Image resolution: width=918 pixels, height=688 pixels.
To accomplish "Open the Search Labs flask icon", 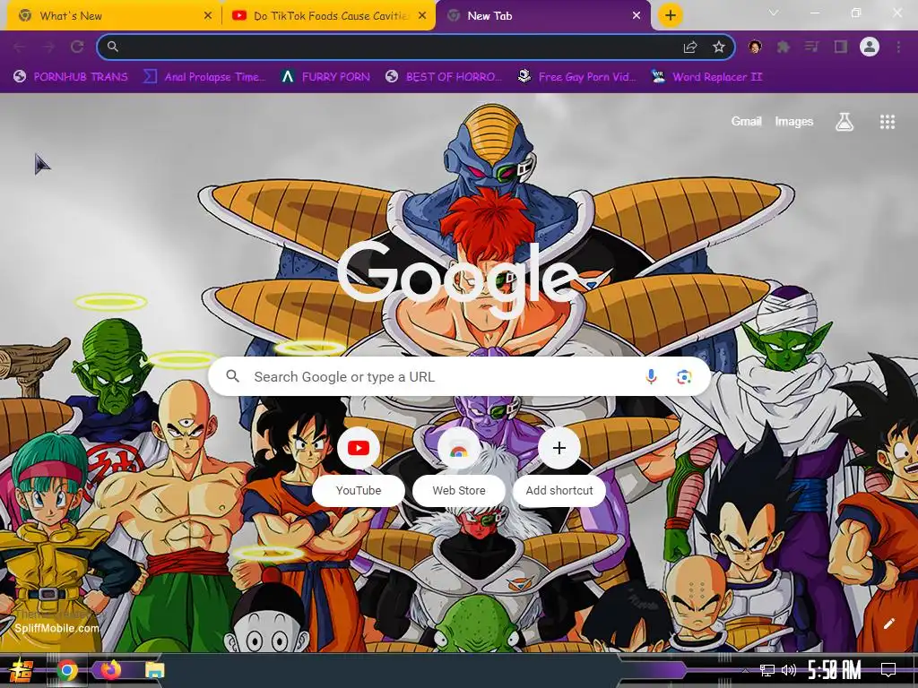I will pos(844,122).
